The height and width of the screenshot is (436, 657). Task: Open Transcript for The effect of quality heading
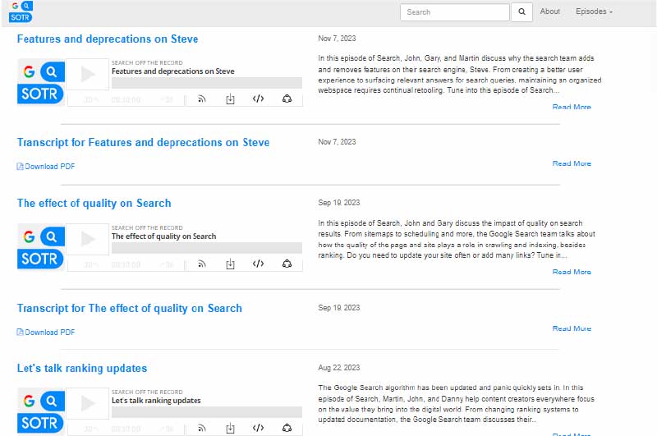tap(130, 308)
